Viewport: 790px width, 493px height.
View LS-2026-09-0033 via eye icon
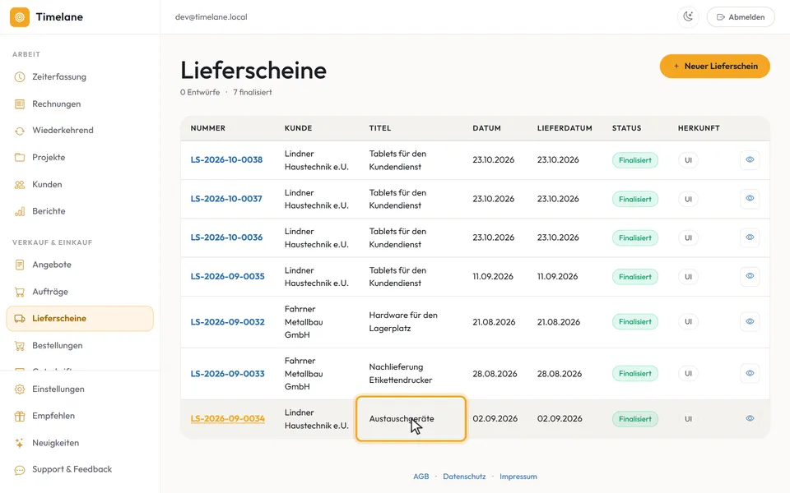[x=750, y=373]
